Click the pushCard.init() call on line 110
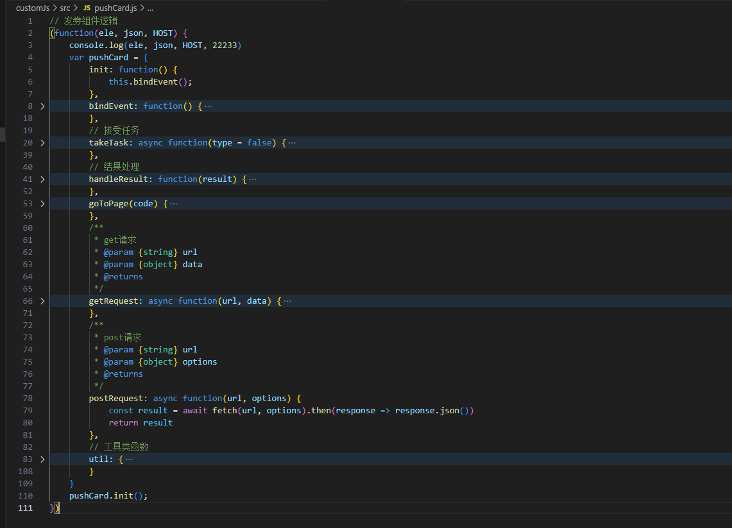The width and height of the screenshot is (732, 528). tap(108, 496)
